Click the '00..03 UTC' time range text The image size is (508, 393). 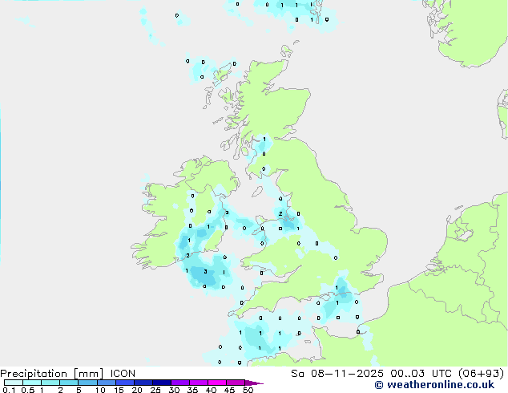coord(421,374)
